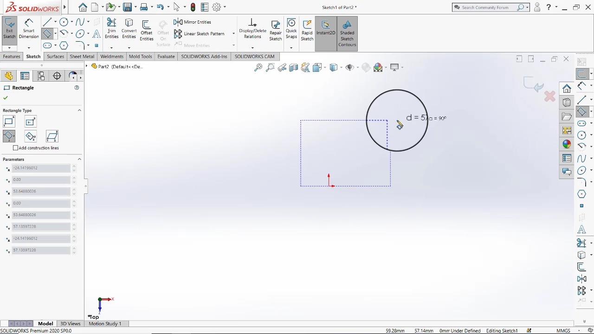Switch to the Features tab
The image size is (594, 334).
(12, 57)
